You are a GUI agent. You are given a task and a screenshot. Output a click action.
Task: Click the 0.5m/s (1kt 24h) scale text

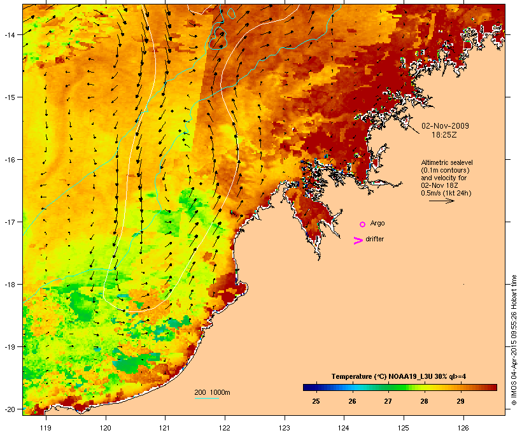coord(446,193)
